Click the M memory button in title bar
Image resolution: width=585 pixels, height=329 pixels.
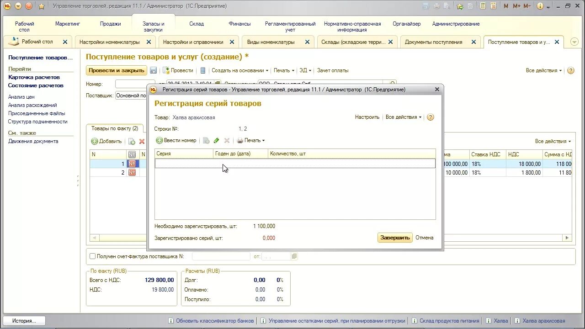tap(505, 6)
